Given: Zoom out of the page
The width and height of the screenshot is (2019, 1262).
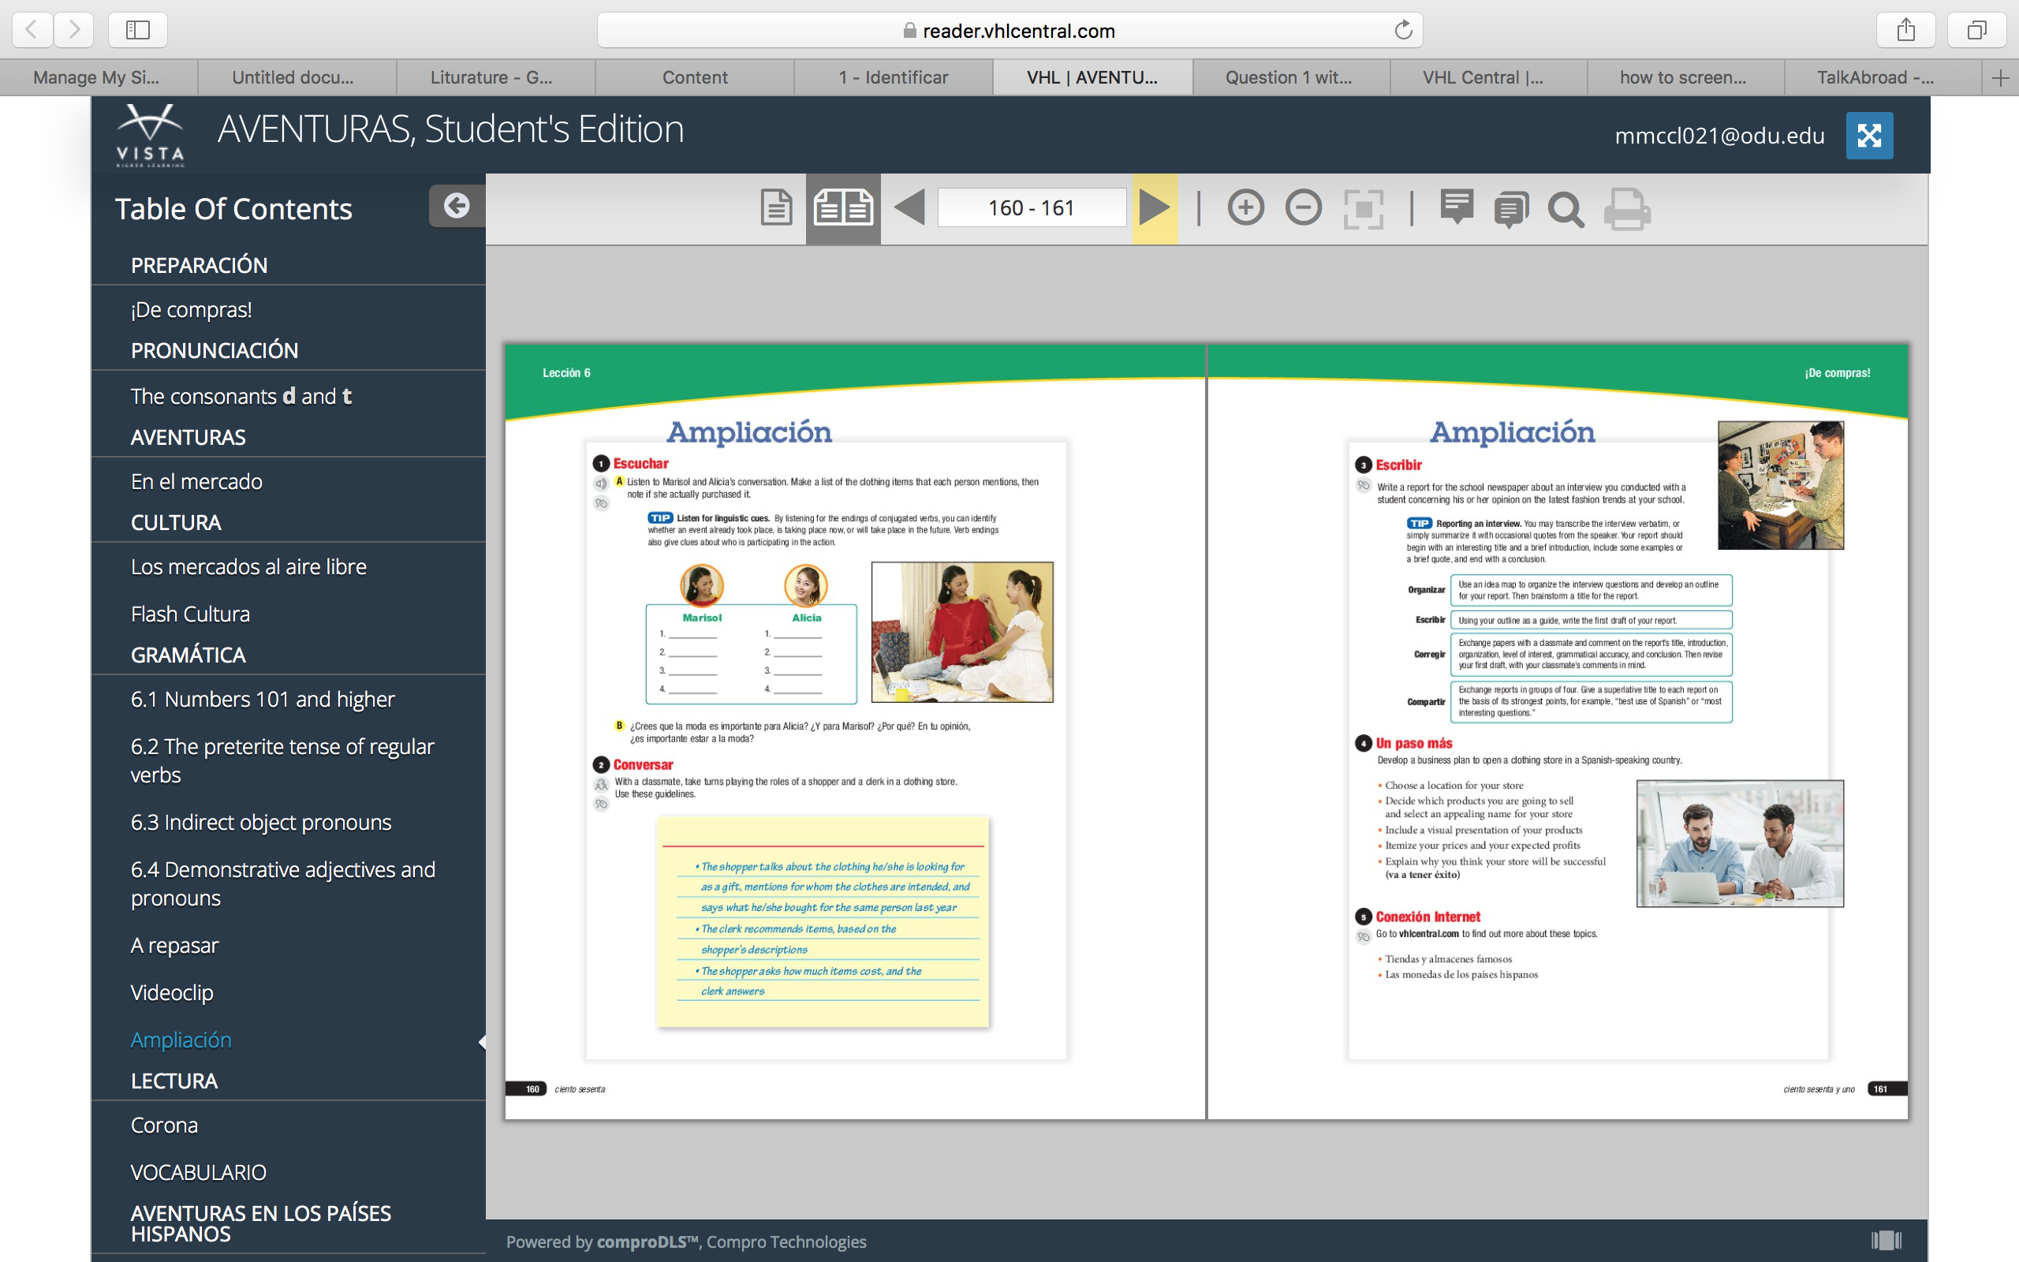Looking at the screenshot, I should pyautogui.click(x=1303, y=207).
